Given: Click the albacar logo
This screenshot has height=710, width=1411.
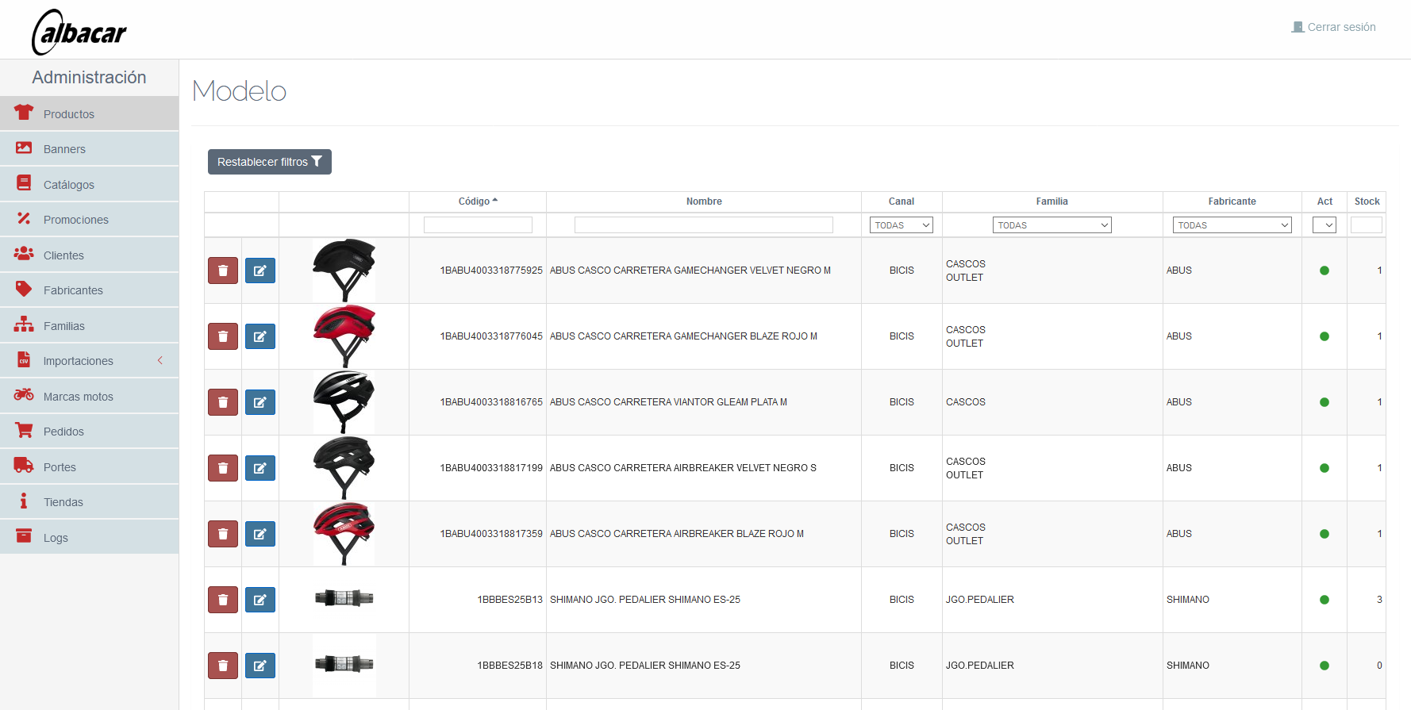Looking at the screenshot, I should pos(79,33).
